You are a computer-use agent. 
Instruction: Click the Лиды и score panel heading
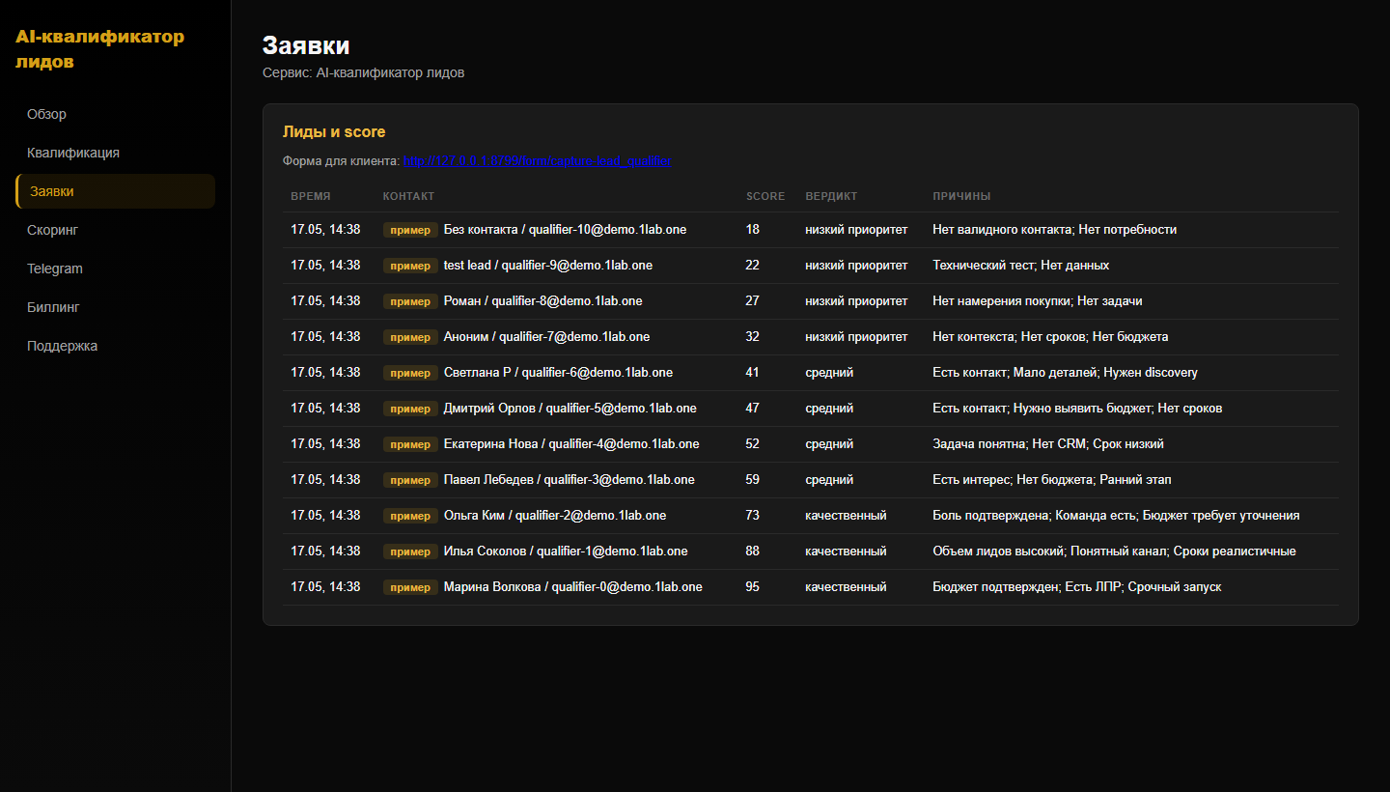point(334,132)
